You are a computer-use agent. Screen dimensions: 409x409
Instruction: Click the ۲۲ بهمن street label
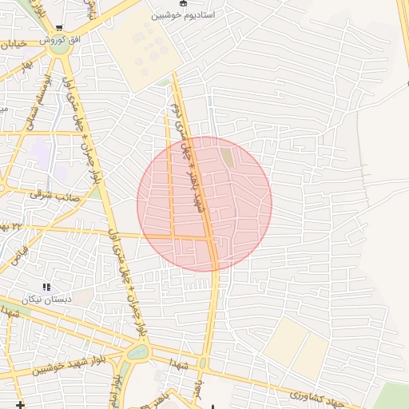(x=10, y=227)
